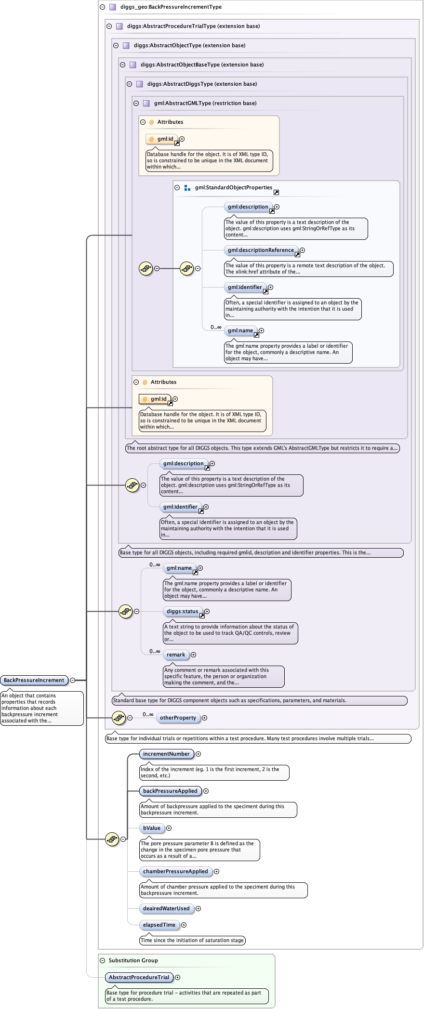Expand the bValue element

point(169,828)
